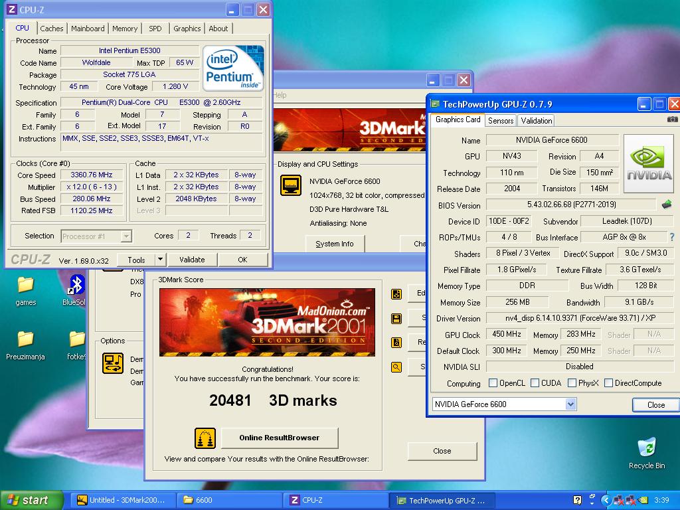
Task: Select the fotke folder on the desktop
Action: [x=77, y=345]
